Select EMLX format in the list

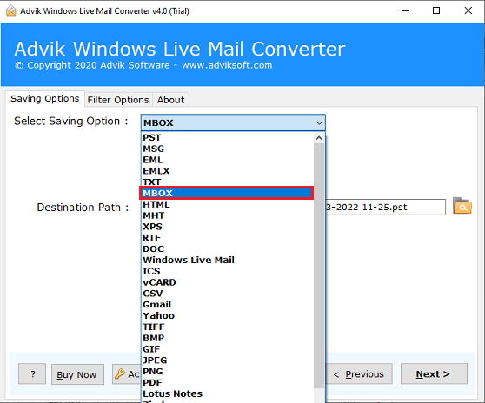(x=228, y=171)
